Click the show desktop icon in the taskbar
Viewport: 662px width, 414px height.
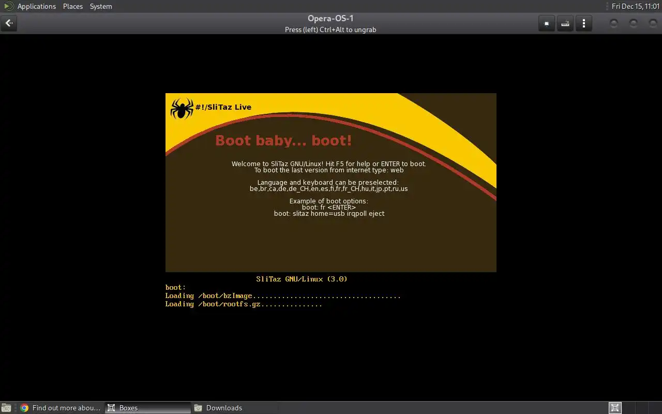pyautogui.click(x=6, y=408)
